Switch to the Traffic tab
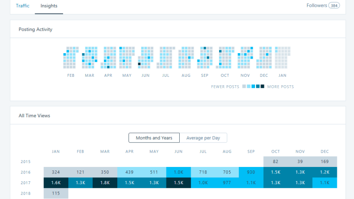Viewport: 354px width, 199px height. (x=23, y=6)
